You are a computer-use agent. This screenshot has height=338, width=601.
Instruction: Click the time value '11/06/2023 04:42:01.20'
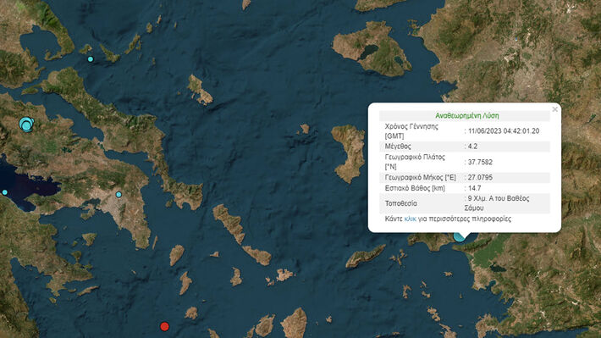(504, 131)
